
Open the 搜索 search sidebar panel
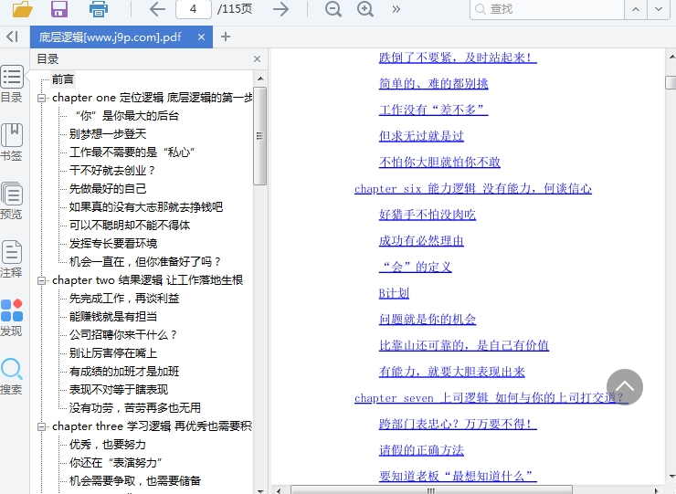coord(12,375)
